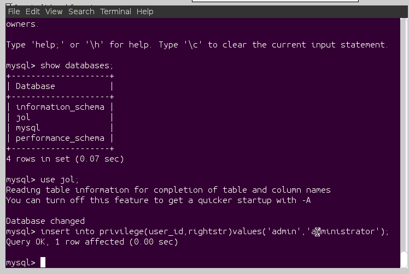The width and height of the screenshot is (409, 274).
Task: Open the Search menu
Action: (81, 11)
